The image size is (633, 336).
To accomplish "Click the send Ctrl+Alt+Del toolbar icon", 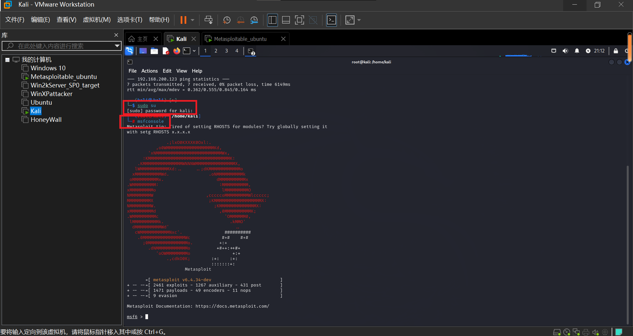I will [x=208, y=20].
